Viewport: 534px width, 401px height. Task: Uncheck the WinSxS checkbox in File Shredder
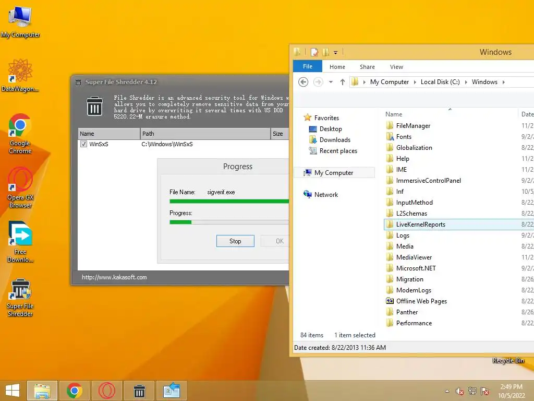[83, 144]
